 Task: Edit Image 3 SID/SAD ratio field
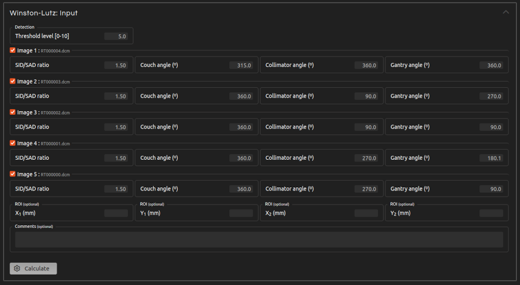(116, 127)
